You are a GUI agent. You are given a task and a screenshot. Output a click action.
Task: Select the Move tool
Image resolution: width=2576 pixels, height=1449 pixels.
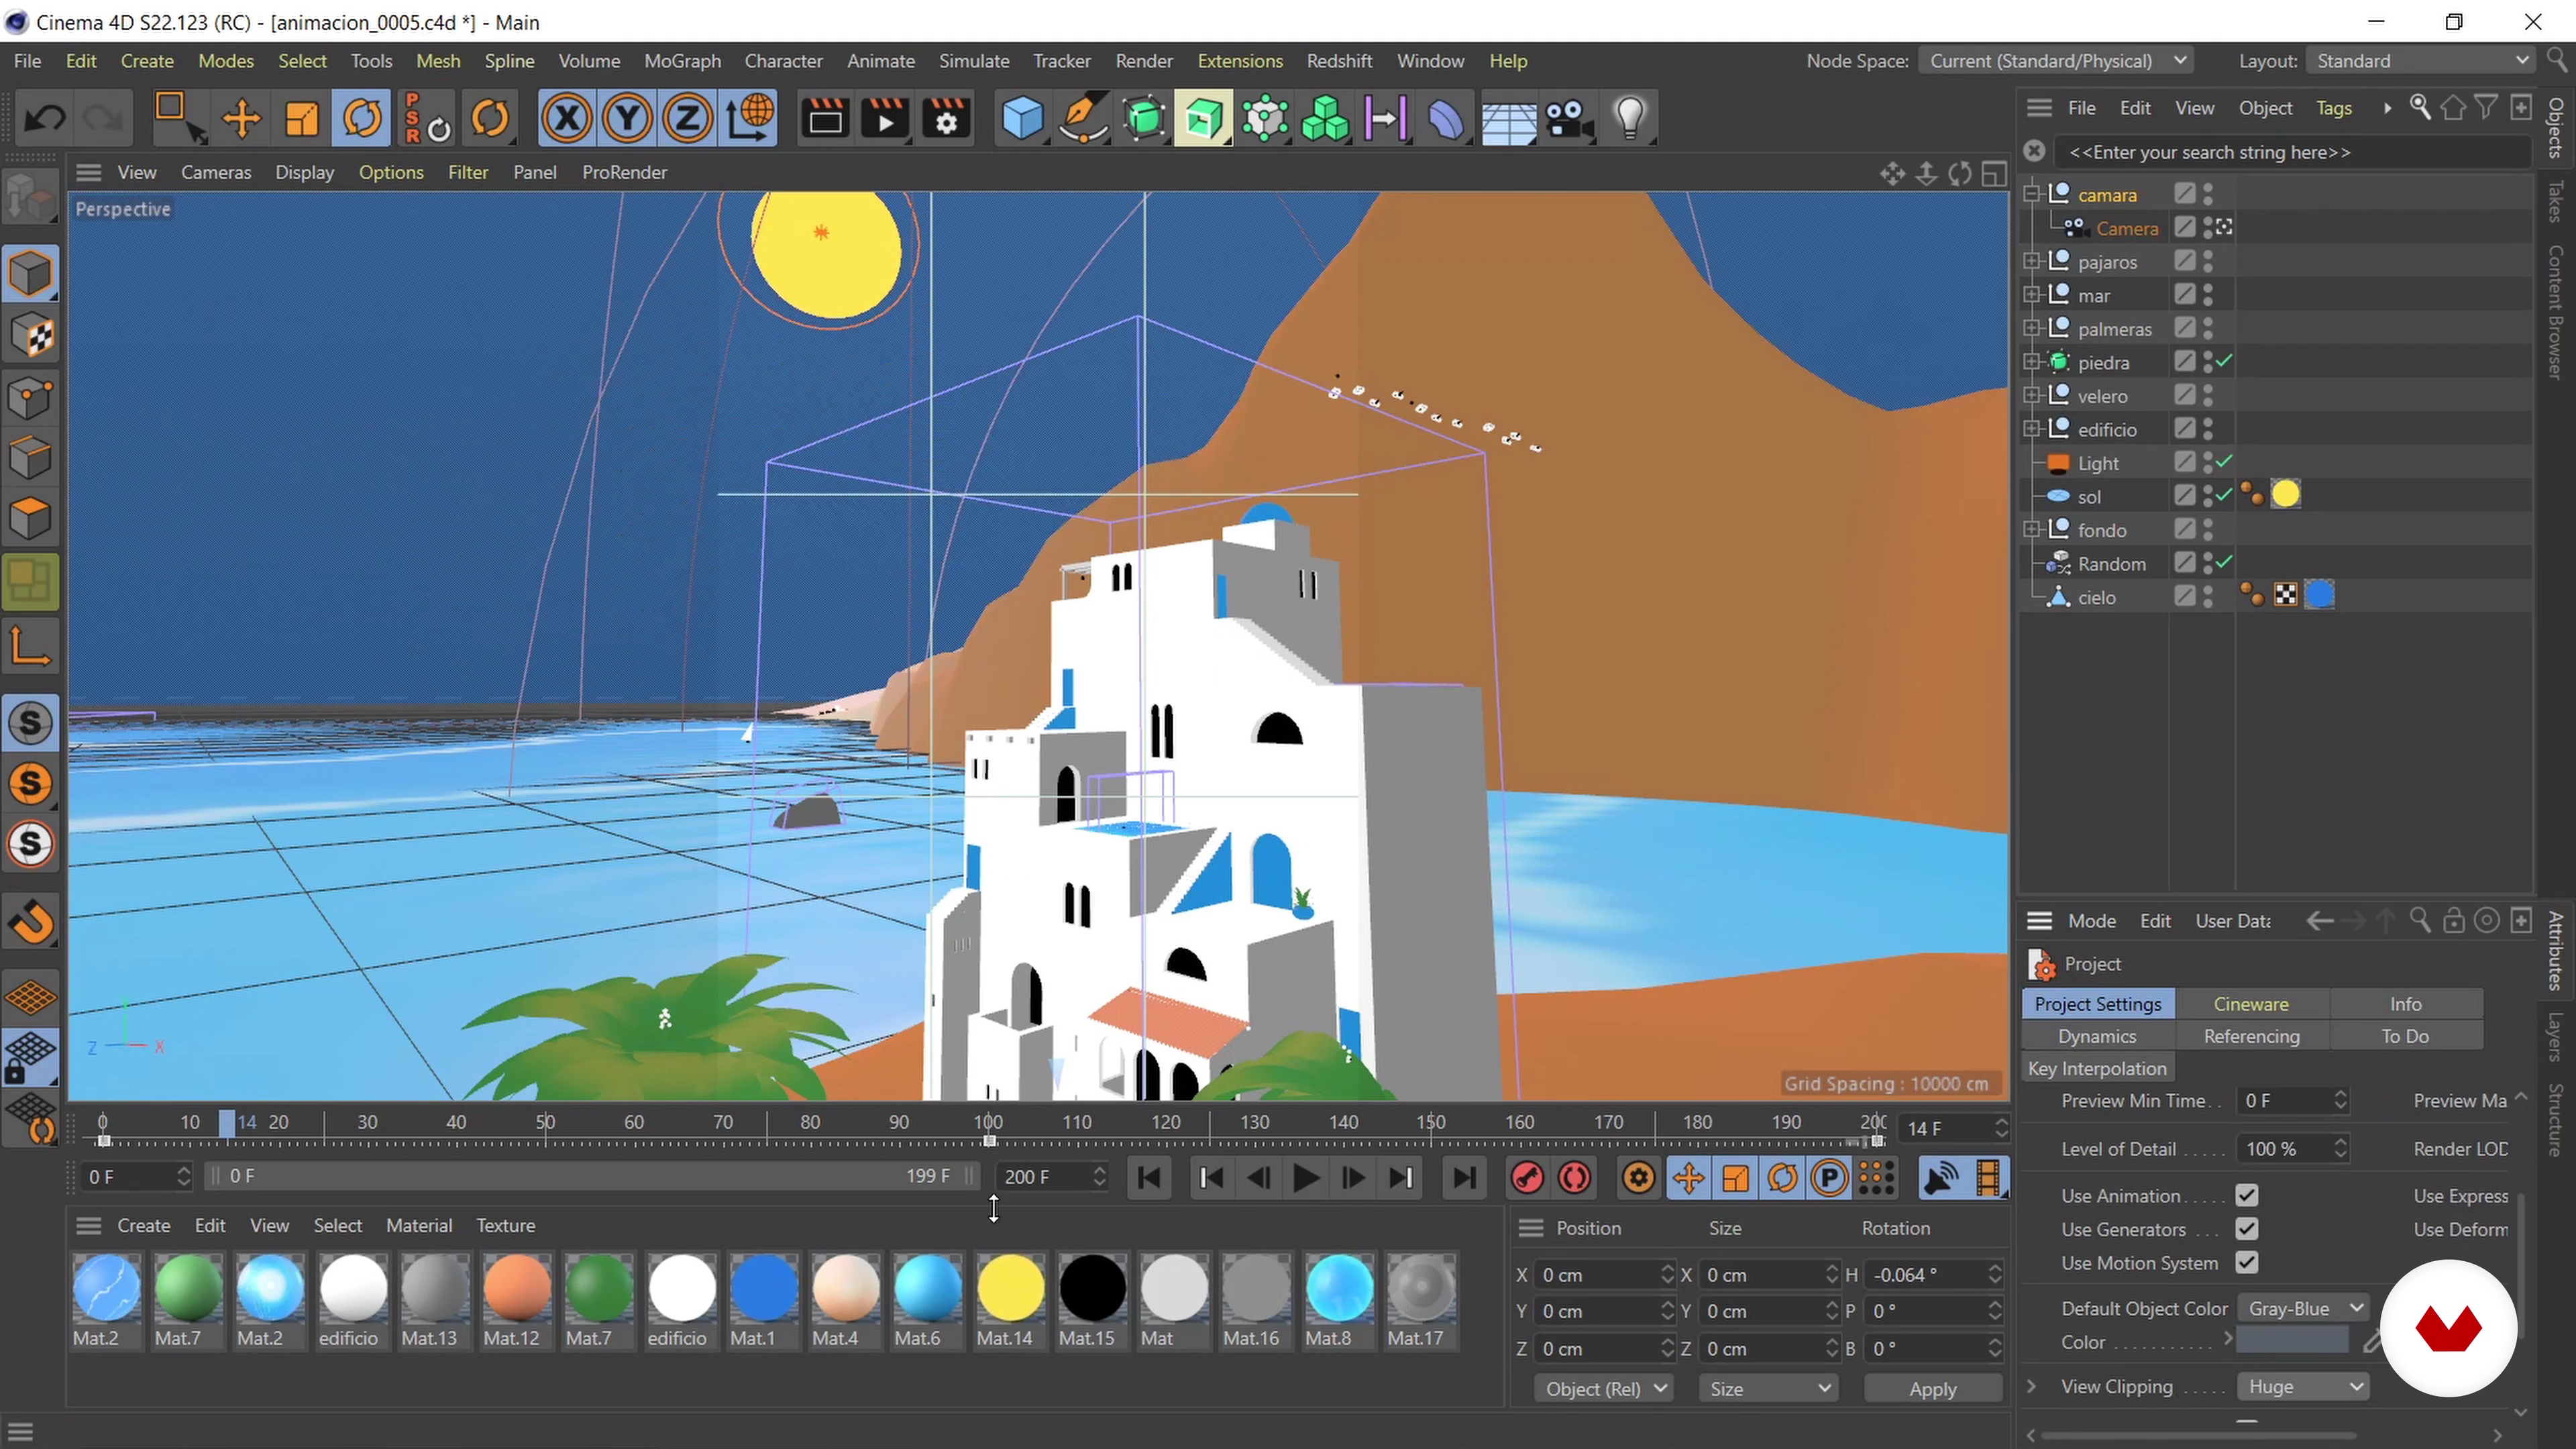(x=241, y=119)
